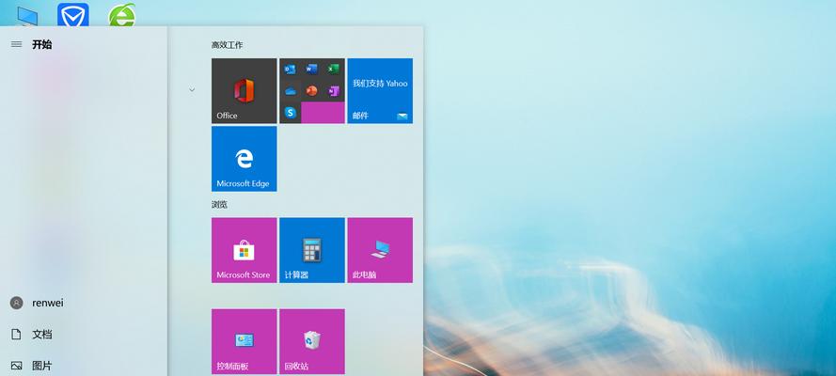Open the 此电脑 This PC tile
The image size is (836, 376).
coord(380,250)
